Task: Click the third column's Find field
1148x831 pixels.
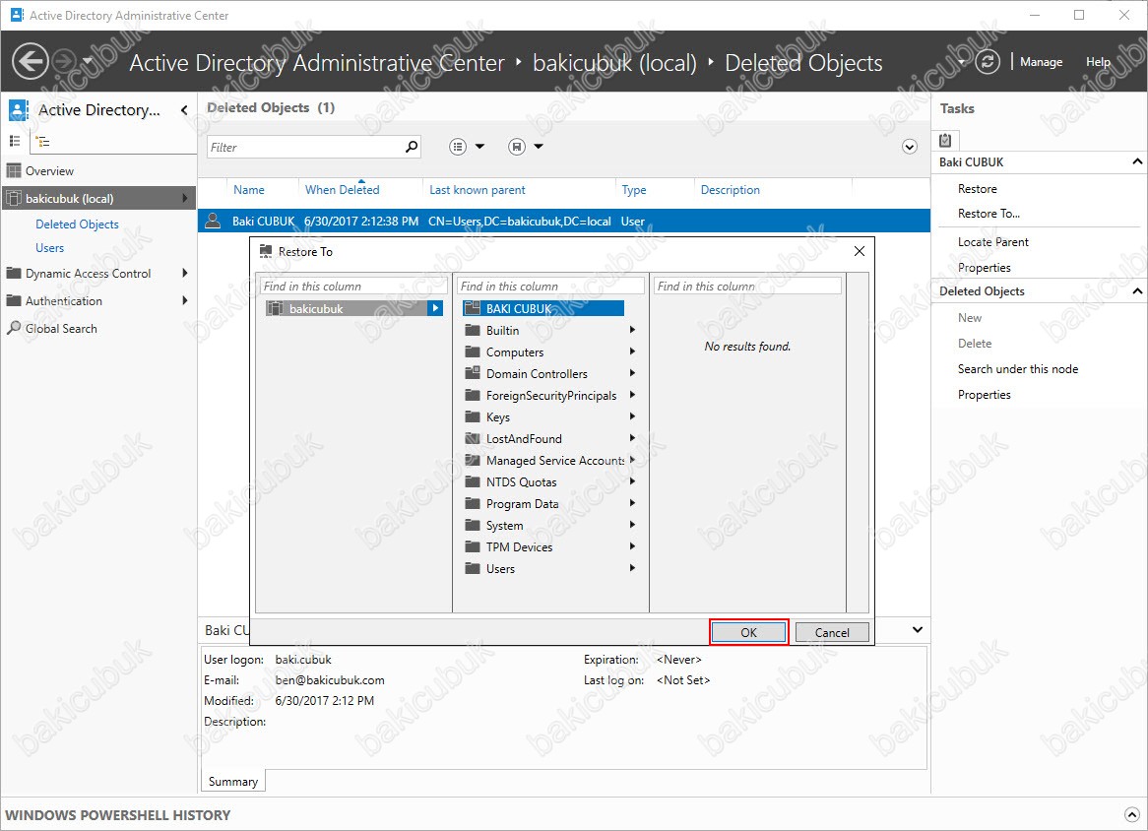Action: [747, 286]
